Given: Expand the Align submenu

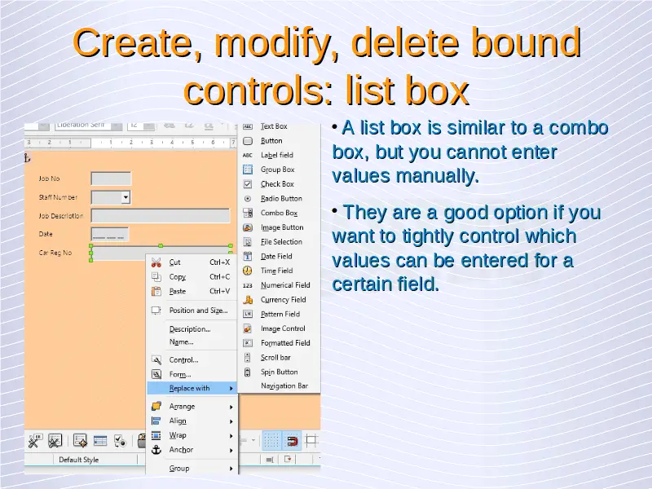Looking at the screenshot, I should click(192, 421).
